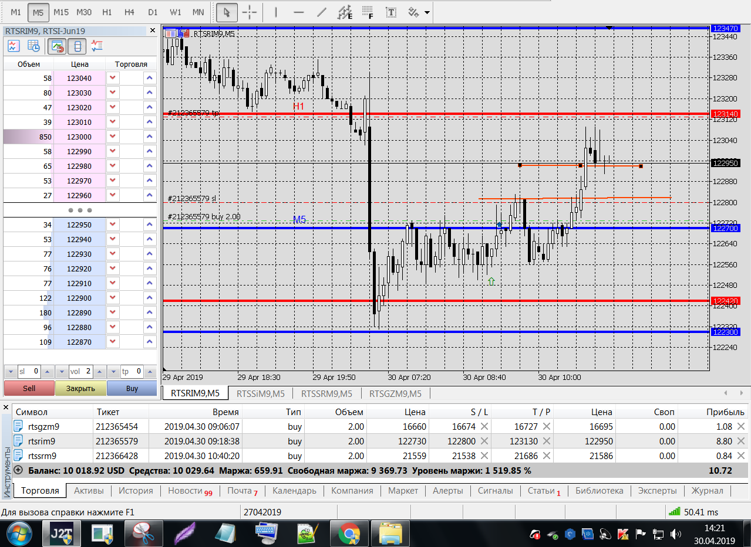The image size is (751, 547).
Task: Click the tick chart icon in depth panel
Action: (x=14, y=46)
